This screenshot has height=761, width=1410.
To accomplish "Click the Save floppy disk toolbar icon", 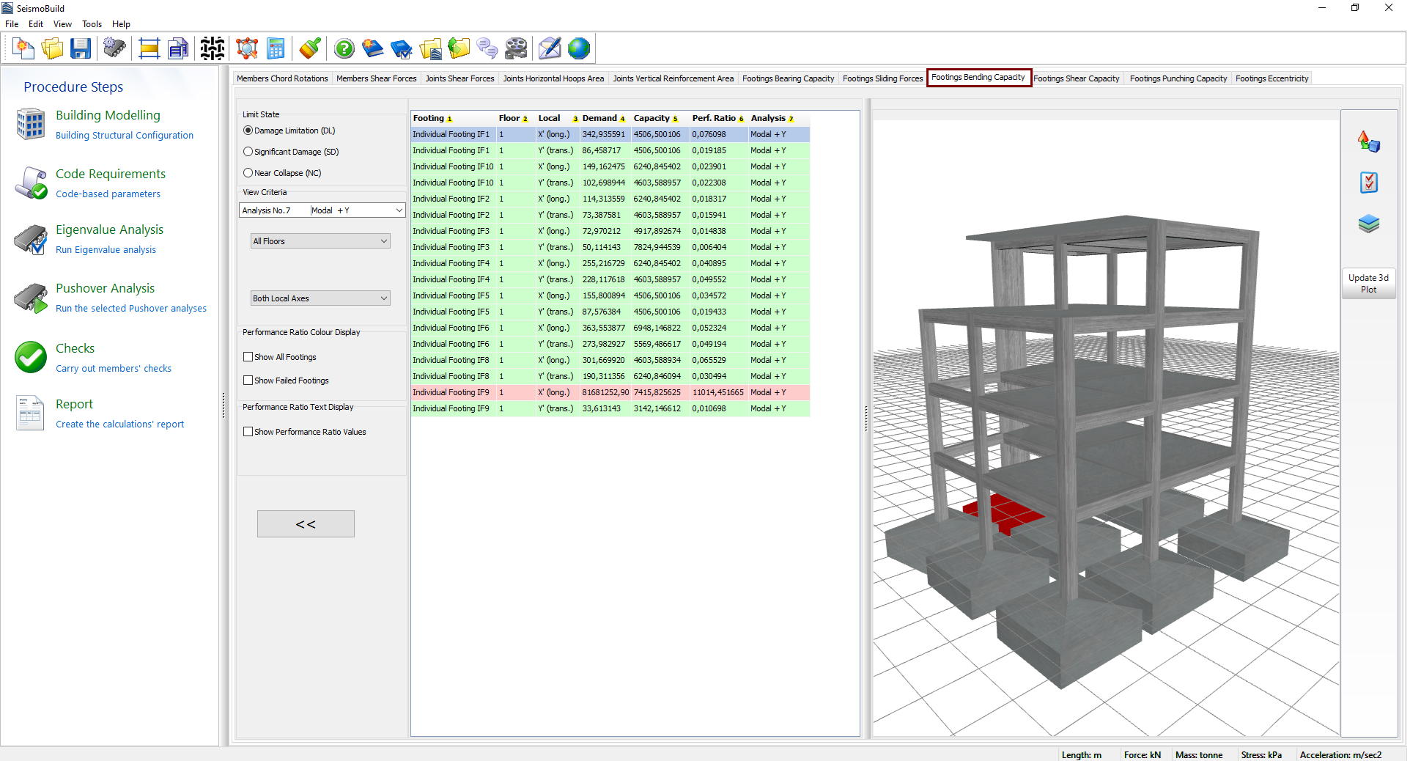I will pyautogui.click(x=81, y=49).
